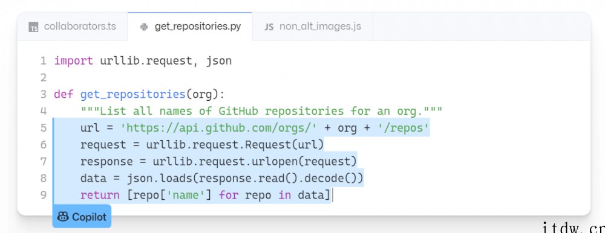
Task: Click line number 3 in the gutter
Action: click(43, 94)
